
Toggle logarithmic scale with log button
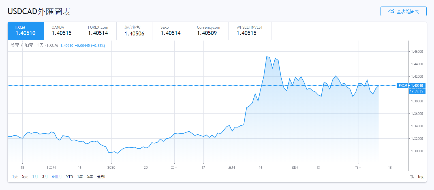421,177
